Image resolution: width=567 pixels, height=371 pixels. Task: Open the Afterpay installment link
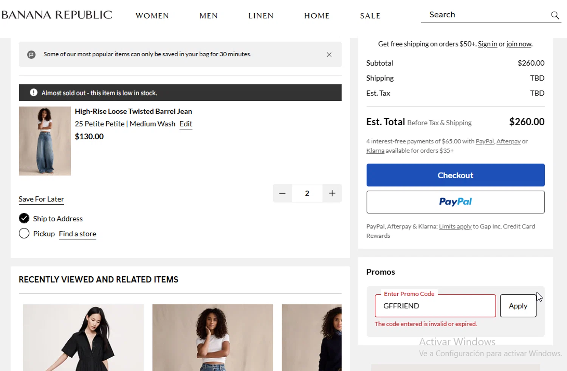[508, 141]
